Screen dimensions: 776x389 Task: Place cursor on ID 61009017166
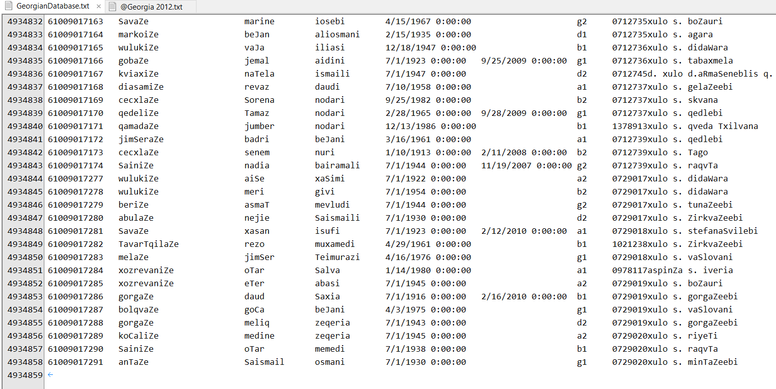[76, 60]
